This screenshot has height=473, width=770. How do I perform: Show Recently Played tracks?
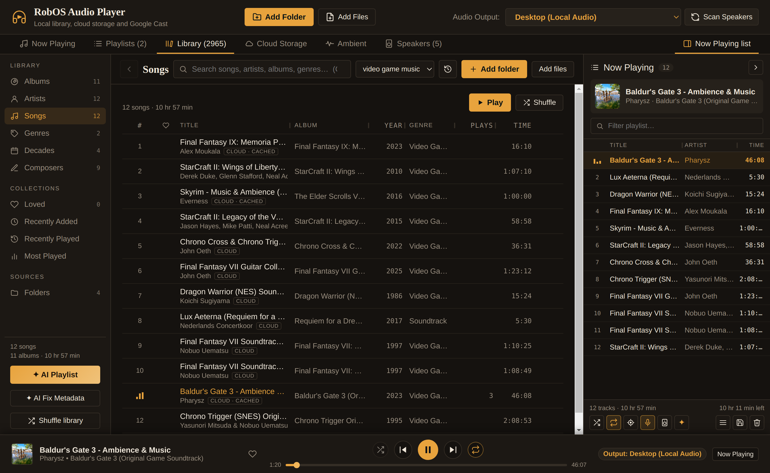click(55, 239)
